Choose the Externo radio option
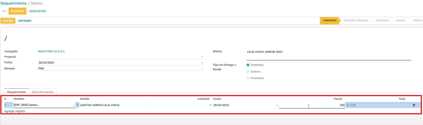The image size is (423, 125). tap(248, 72)
